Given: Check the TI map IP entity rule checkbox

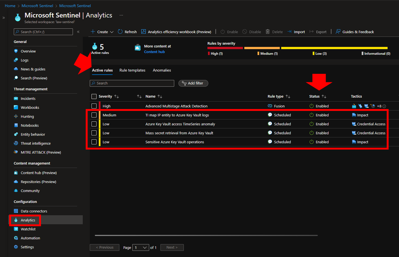Looking at the screenshot, I should (94, 115).
